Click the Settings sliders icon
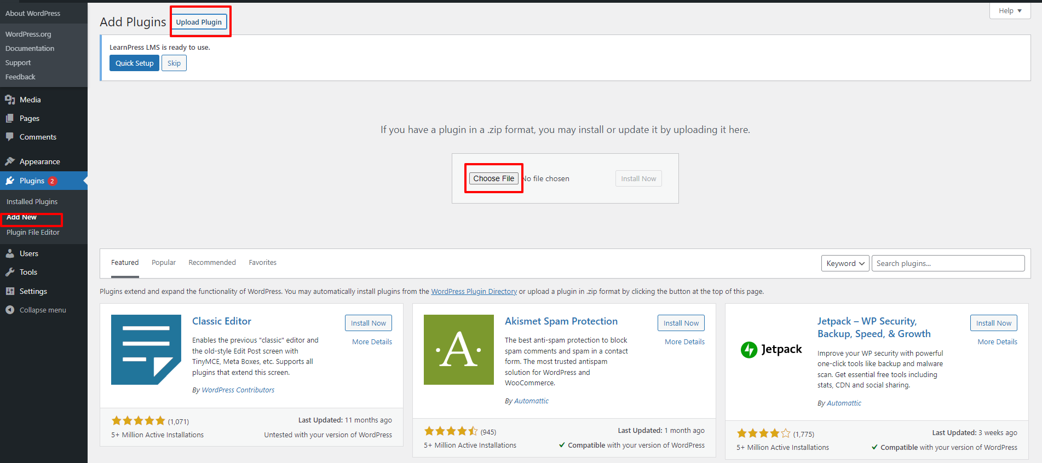1042x463 pixels. [10, 291]
